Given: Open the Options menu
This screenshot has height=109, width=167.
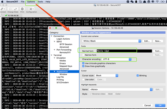Looking at the screenshot, I should click(x=31, y=2).
